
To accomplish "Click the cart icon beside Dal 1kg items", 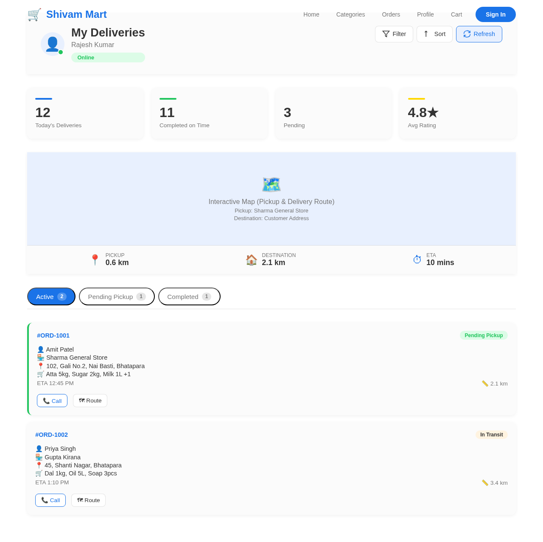I will click(x=39, y=473).
